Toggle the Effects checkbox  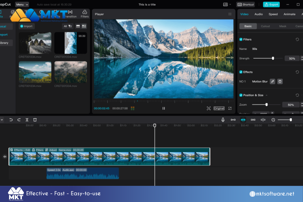[241, 72]
